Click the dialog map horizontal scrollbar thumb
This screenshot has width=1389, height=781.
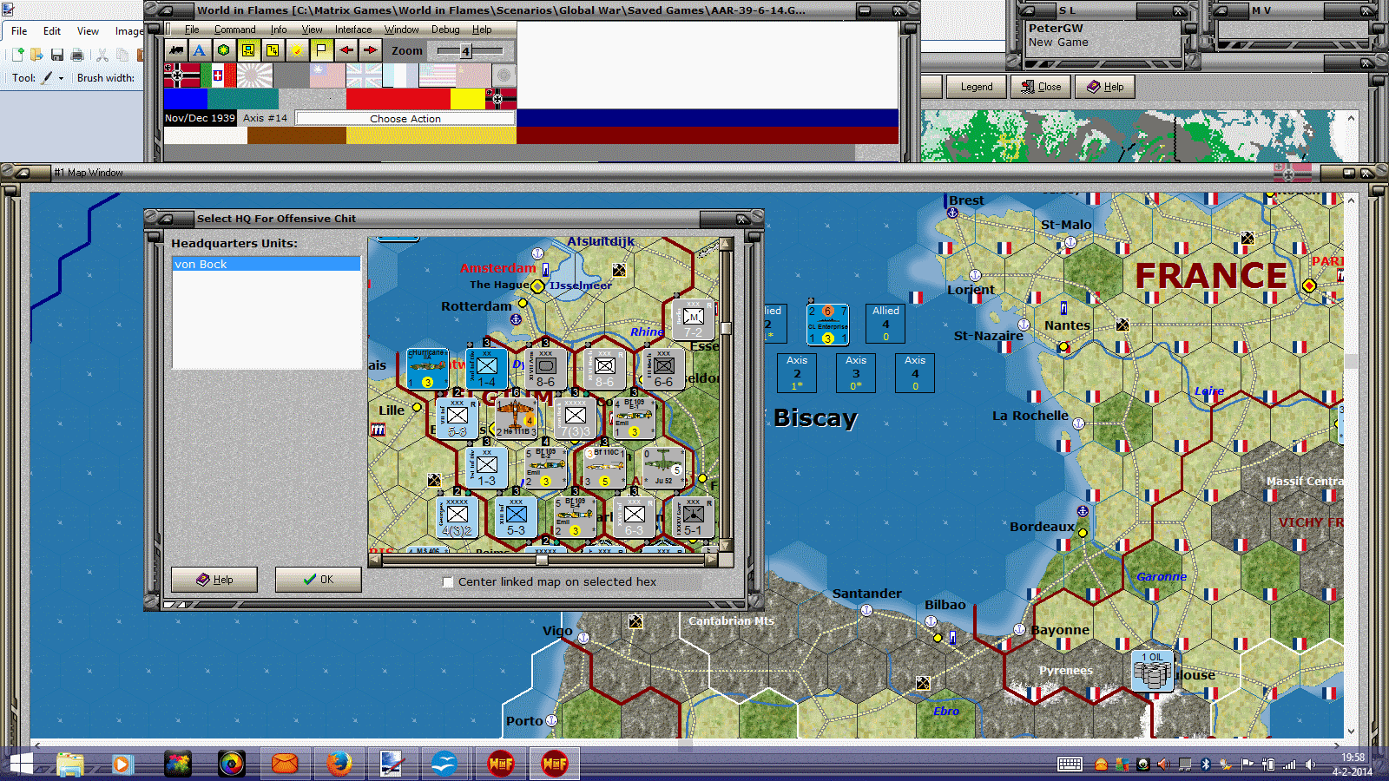point(542,560)
